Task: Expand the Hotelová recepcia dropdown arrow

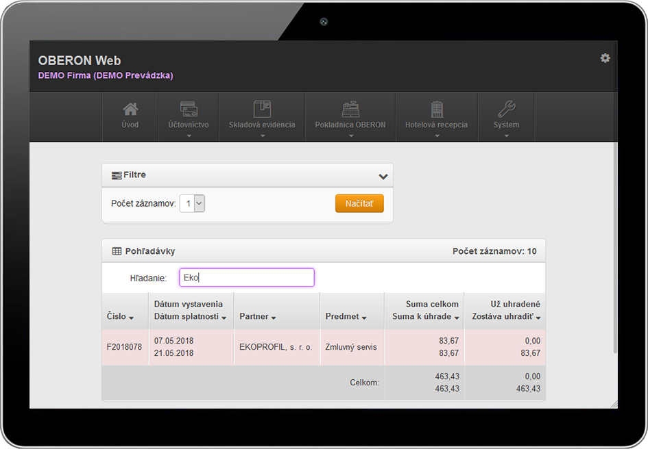Action: pos(437,136)
